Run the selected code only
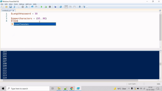This screenshot has width=162, height=91. pos(46,7)
